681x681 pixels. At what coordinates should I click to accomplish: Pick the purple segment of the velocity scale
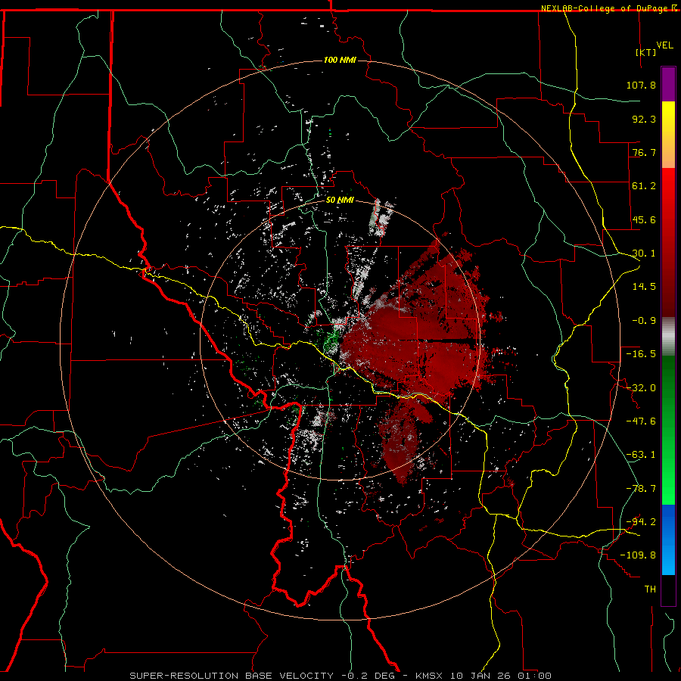click(668, 84)
